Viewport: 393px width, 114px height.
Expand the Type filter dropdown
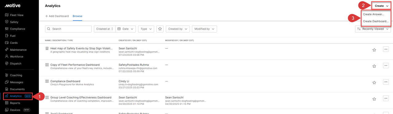click(x=146, y=29)
